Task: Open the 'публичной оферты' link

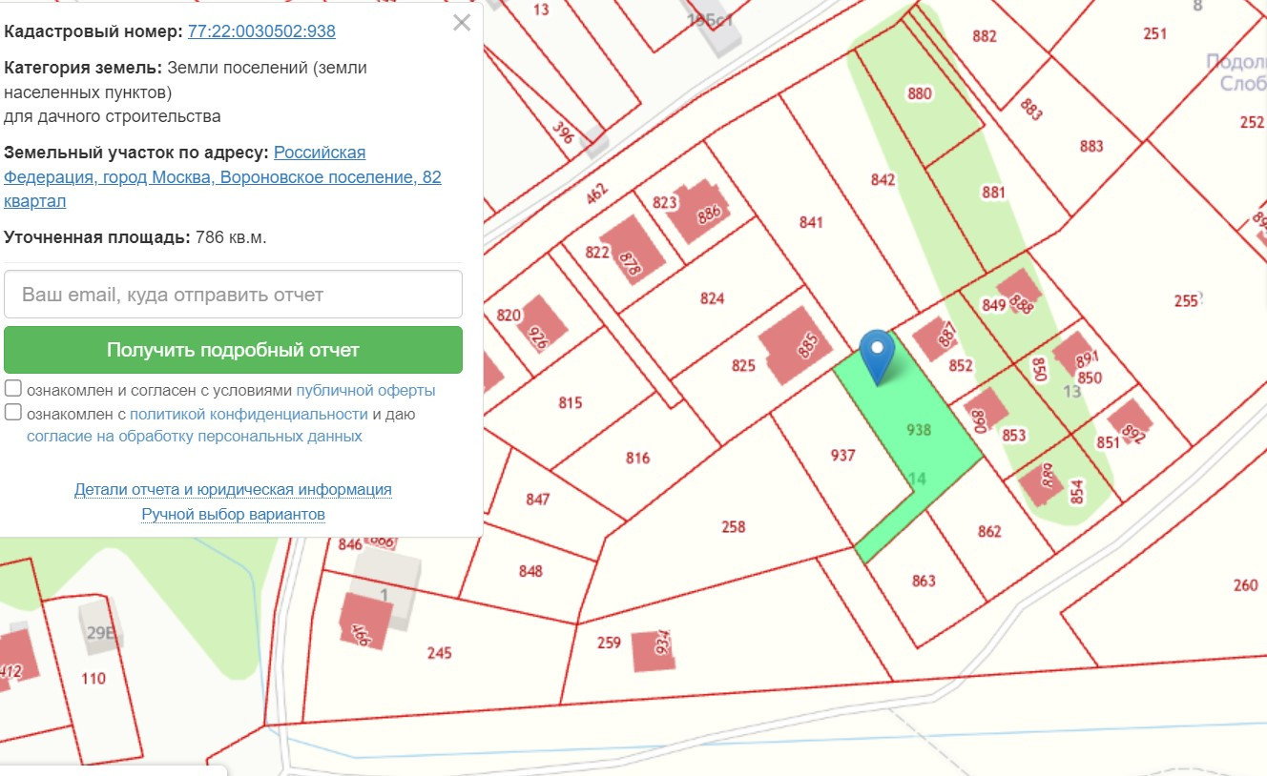Action: tap(365, 391)
